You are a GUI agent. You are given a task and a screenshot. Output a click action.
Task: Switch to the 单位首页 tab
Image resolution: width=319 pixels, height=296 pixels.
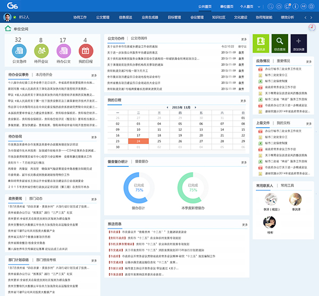tap(226, 6)
